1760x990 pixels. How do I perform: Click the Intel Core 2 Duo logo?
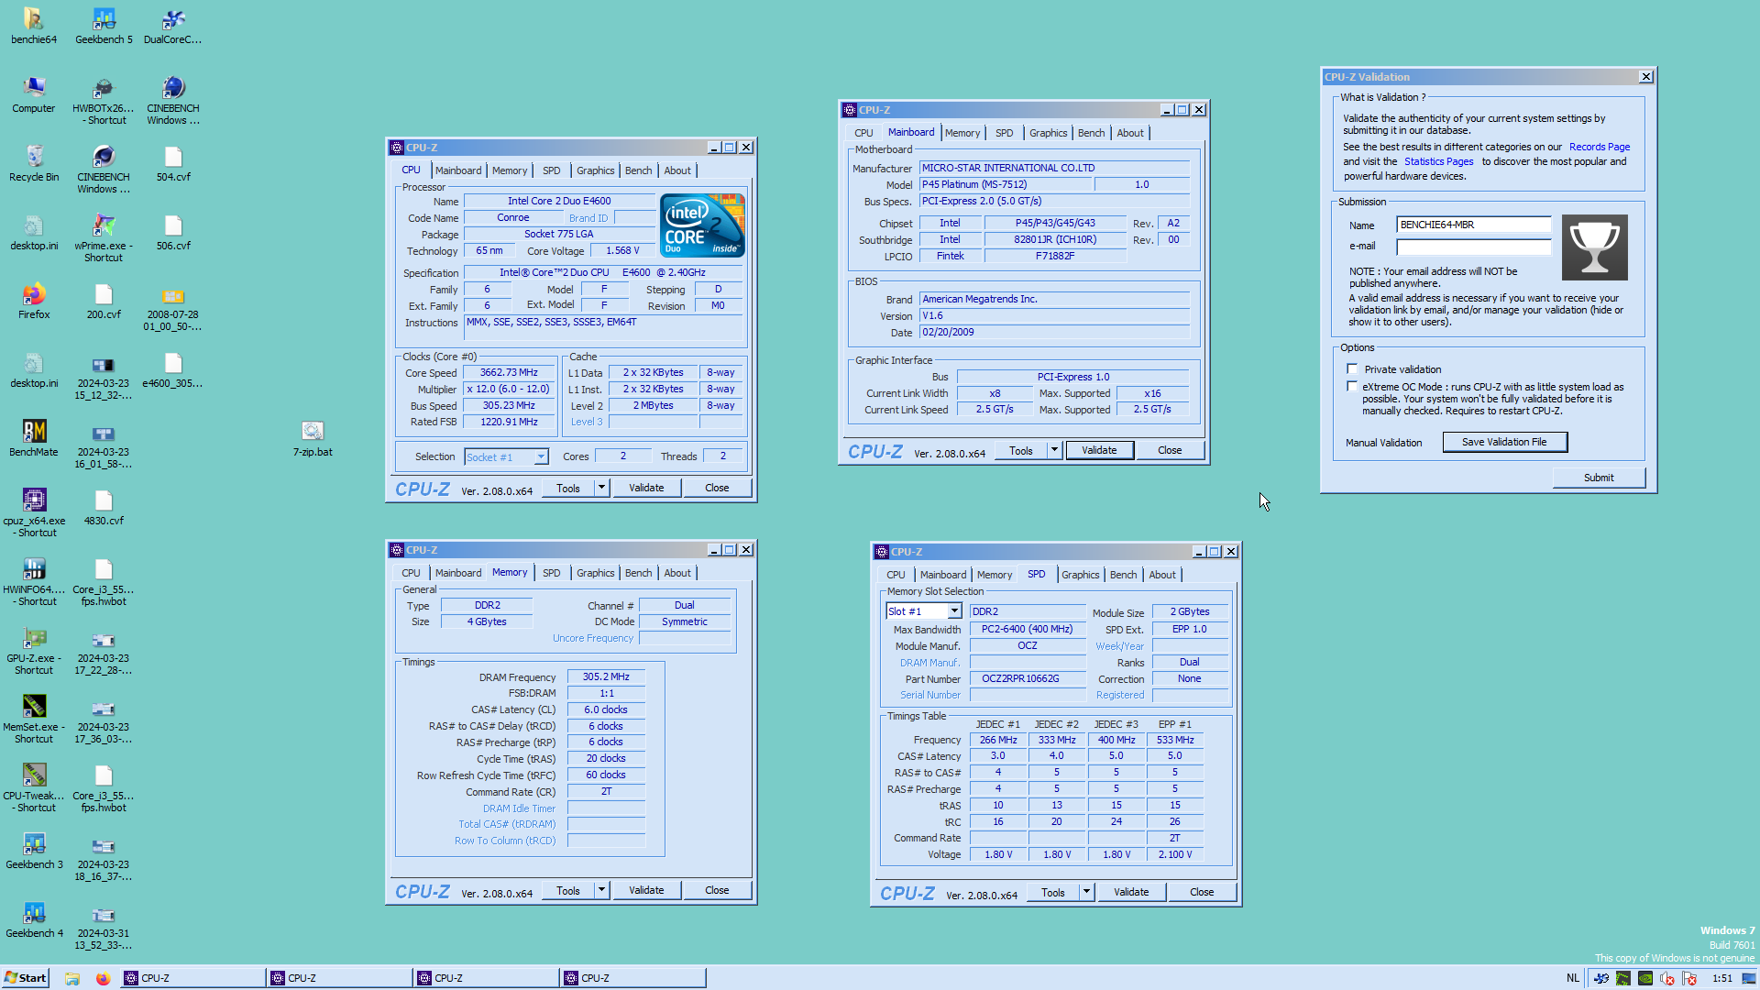pos(703,225)
